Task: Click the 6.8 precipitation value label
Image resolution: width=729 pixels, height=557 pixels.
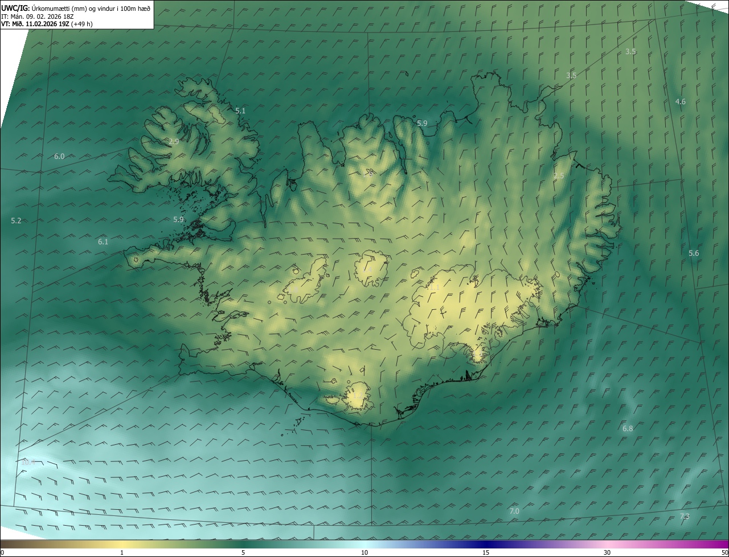Action: pyautogui.click(x=628, y=428)
